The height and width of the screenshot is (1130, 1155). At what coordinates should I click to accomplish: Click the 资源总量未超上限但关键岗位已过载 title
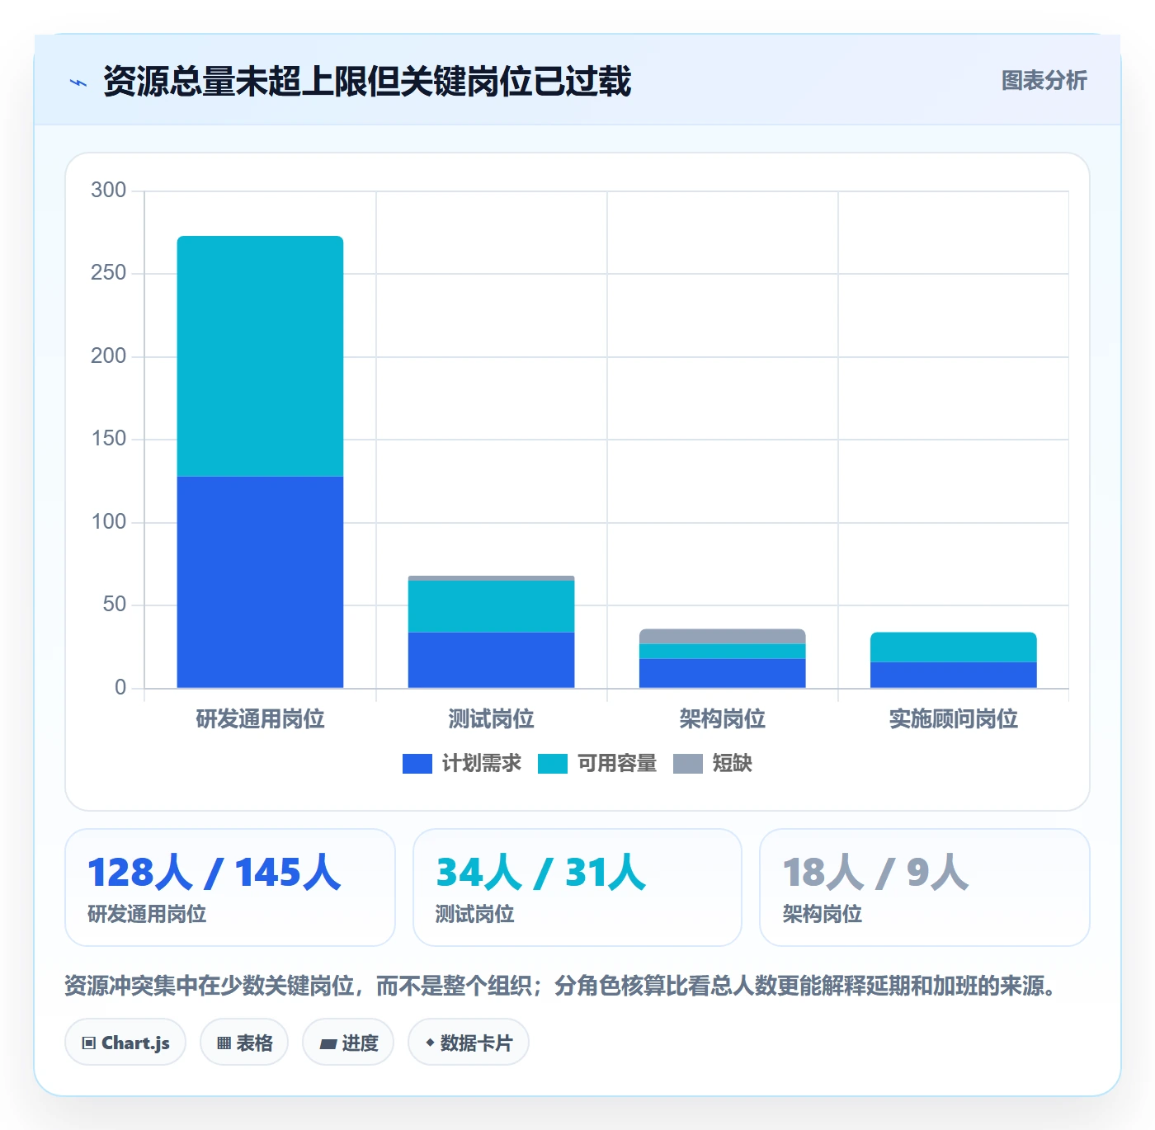[x=367, y=82]
